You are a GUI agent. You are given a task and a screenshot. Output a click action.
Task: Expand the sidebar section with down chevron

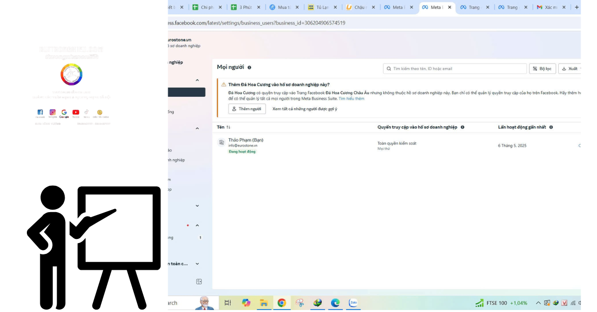[x=197, y=206]
